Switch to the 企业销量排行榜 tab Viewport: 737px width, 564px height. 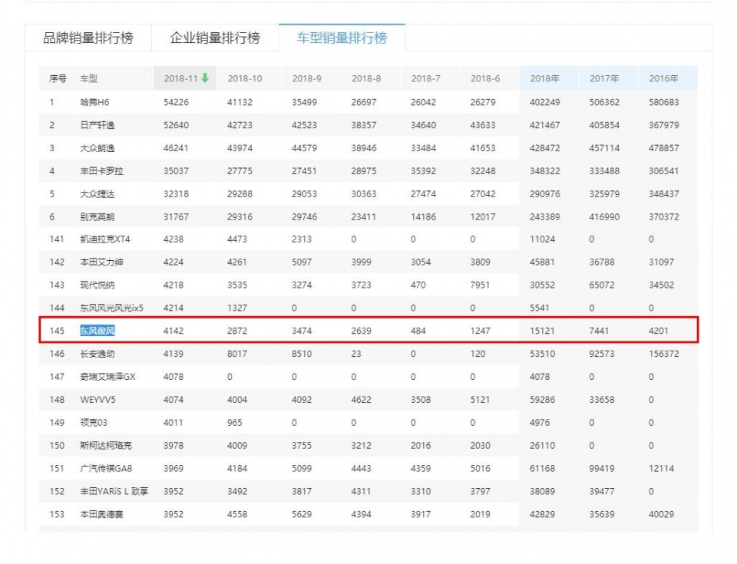click(215, 38)
